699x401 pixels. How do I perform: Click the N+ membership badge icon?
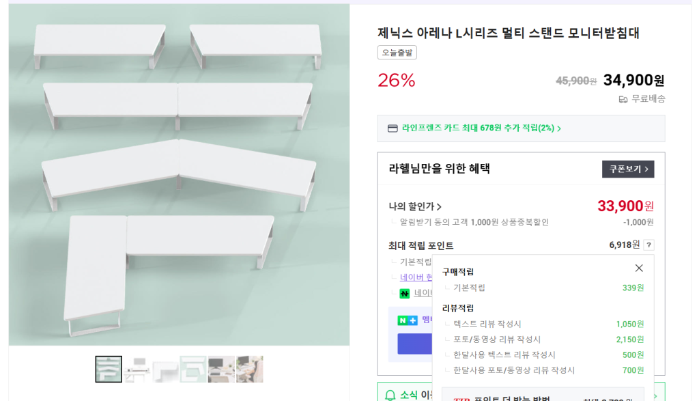408,320
